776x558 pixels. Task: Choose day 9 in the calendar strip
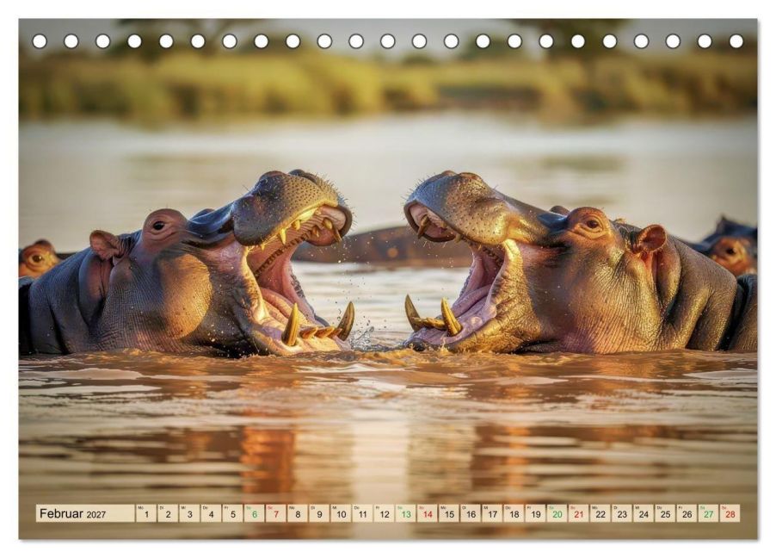coord(319,513)
